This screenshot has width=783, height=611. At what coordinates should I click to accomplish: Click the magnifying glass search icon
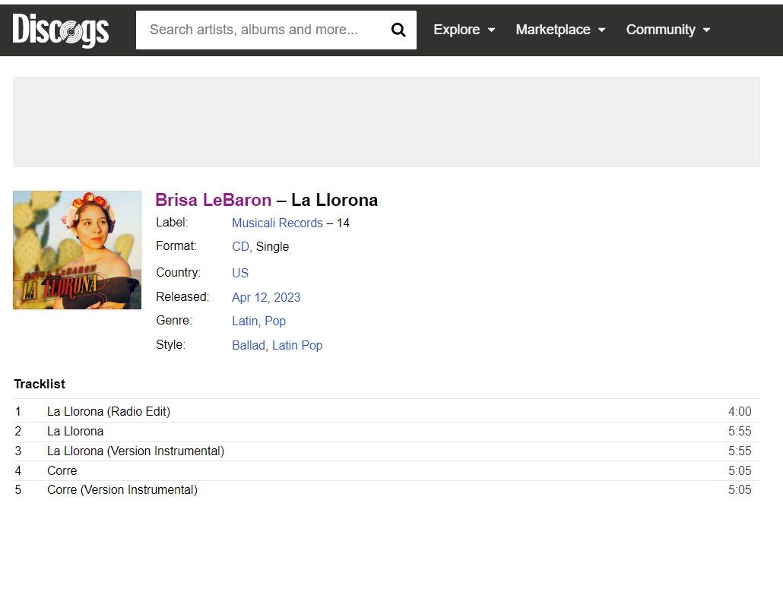coord(398,30)
